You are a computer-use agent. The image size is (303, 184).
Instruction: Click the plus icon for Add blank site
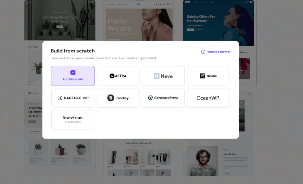click(73, 72)
